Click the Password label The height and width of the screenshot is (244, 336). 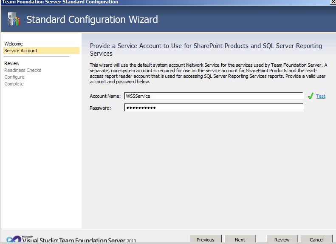point(100,108)
